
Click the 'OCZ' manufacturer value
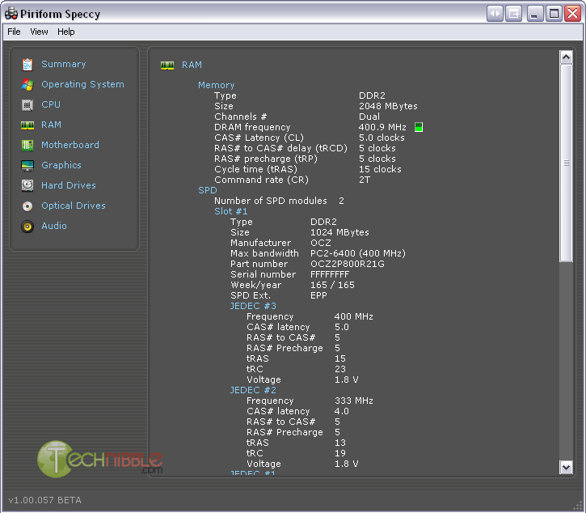(x=321, y=243)
